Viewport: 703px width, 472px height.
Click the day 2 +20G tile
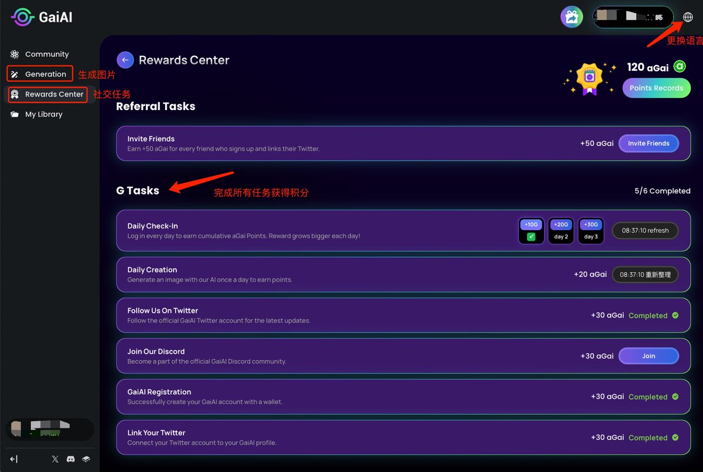(x=561, y=231)
